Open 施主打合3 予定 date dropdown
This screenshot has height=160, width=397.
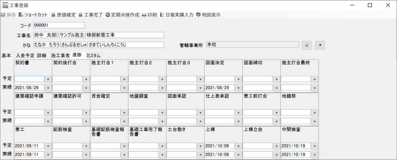[x=200, y=79]
